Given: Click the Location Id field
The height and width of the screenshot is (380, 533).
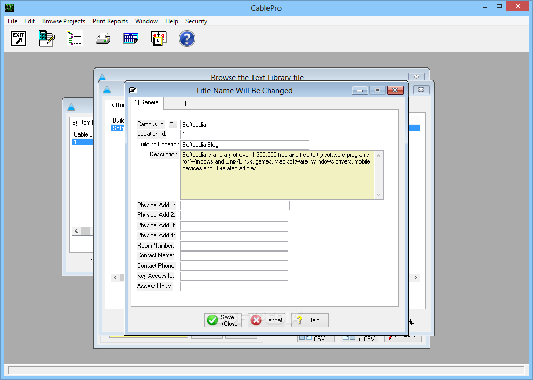Looking at the screenshot, I should coord(206,134).
